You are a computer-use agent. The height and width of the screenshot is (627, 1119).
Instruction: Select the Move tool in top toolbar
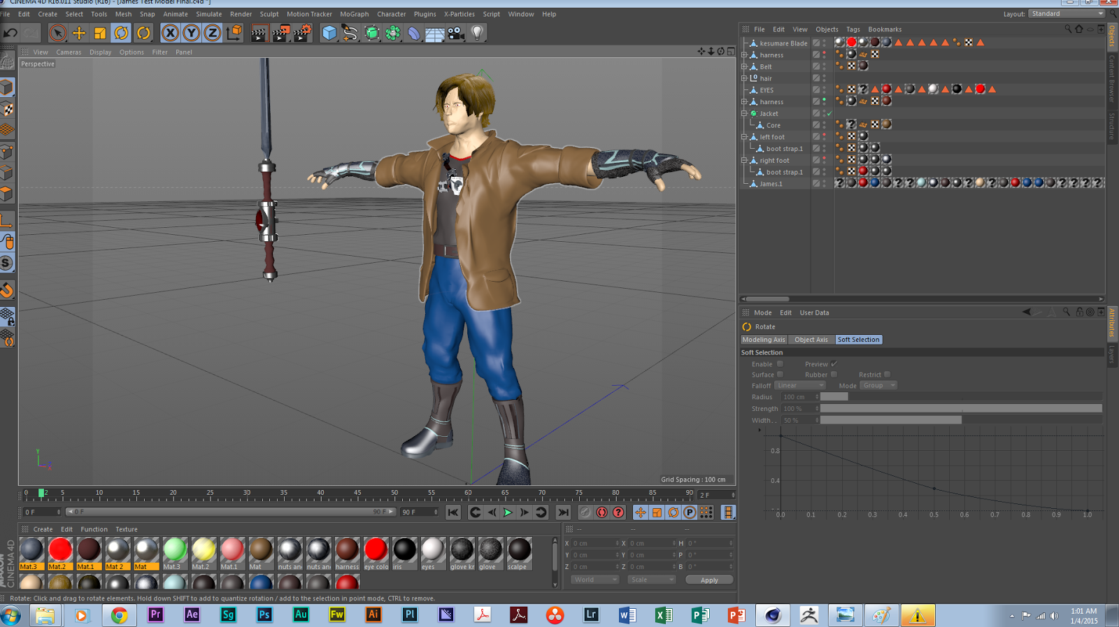[x=79, y=33]
